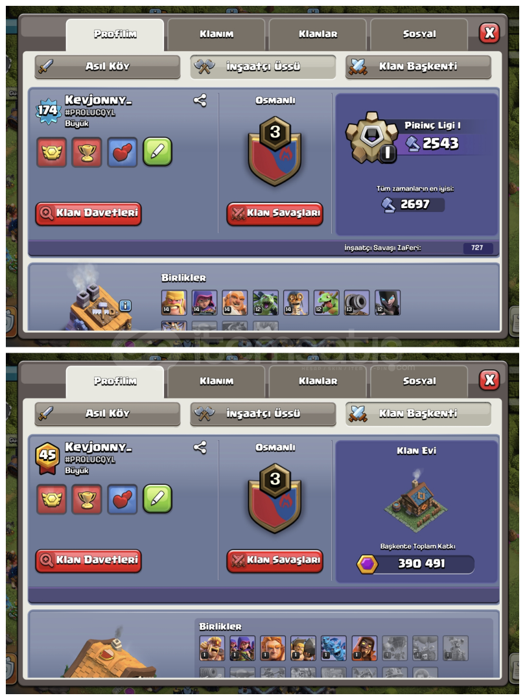Select Night Witch troop icon in upper Birlikler
Image resolution: width=525 pixels, height=700 pixels.
pos(387,303)
